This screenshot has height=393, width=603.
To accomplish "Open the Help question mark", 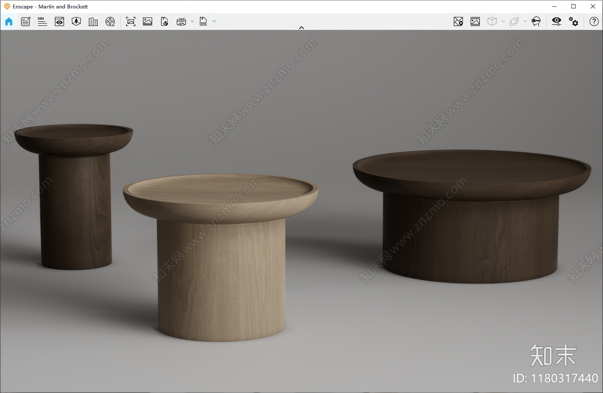I will [594, 21].
